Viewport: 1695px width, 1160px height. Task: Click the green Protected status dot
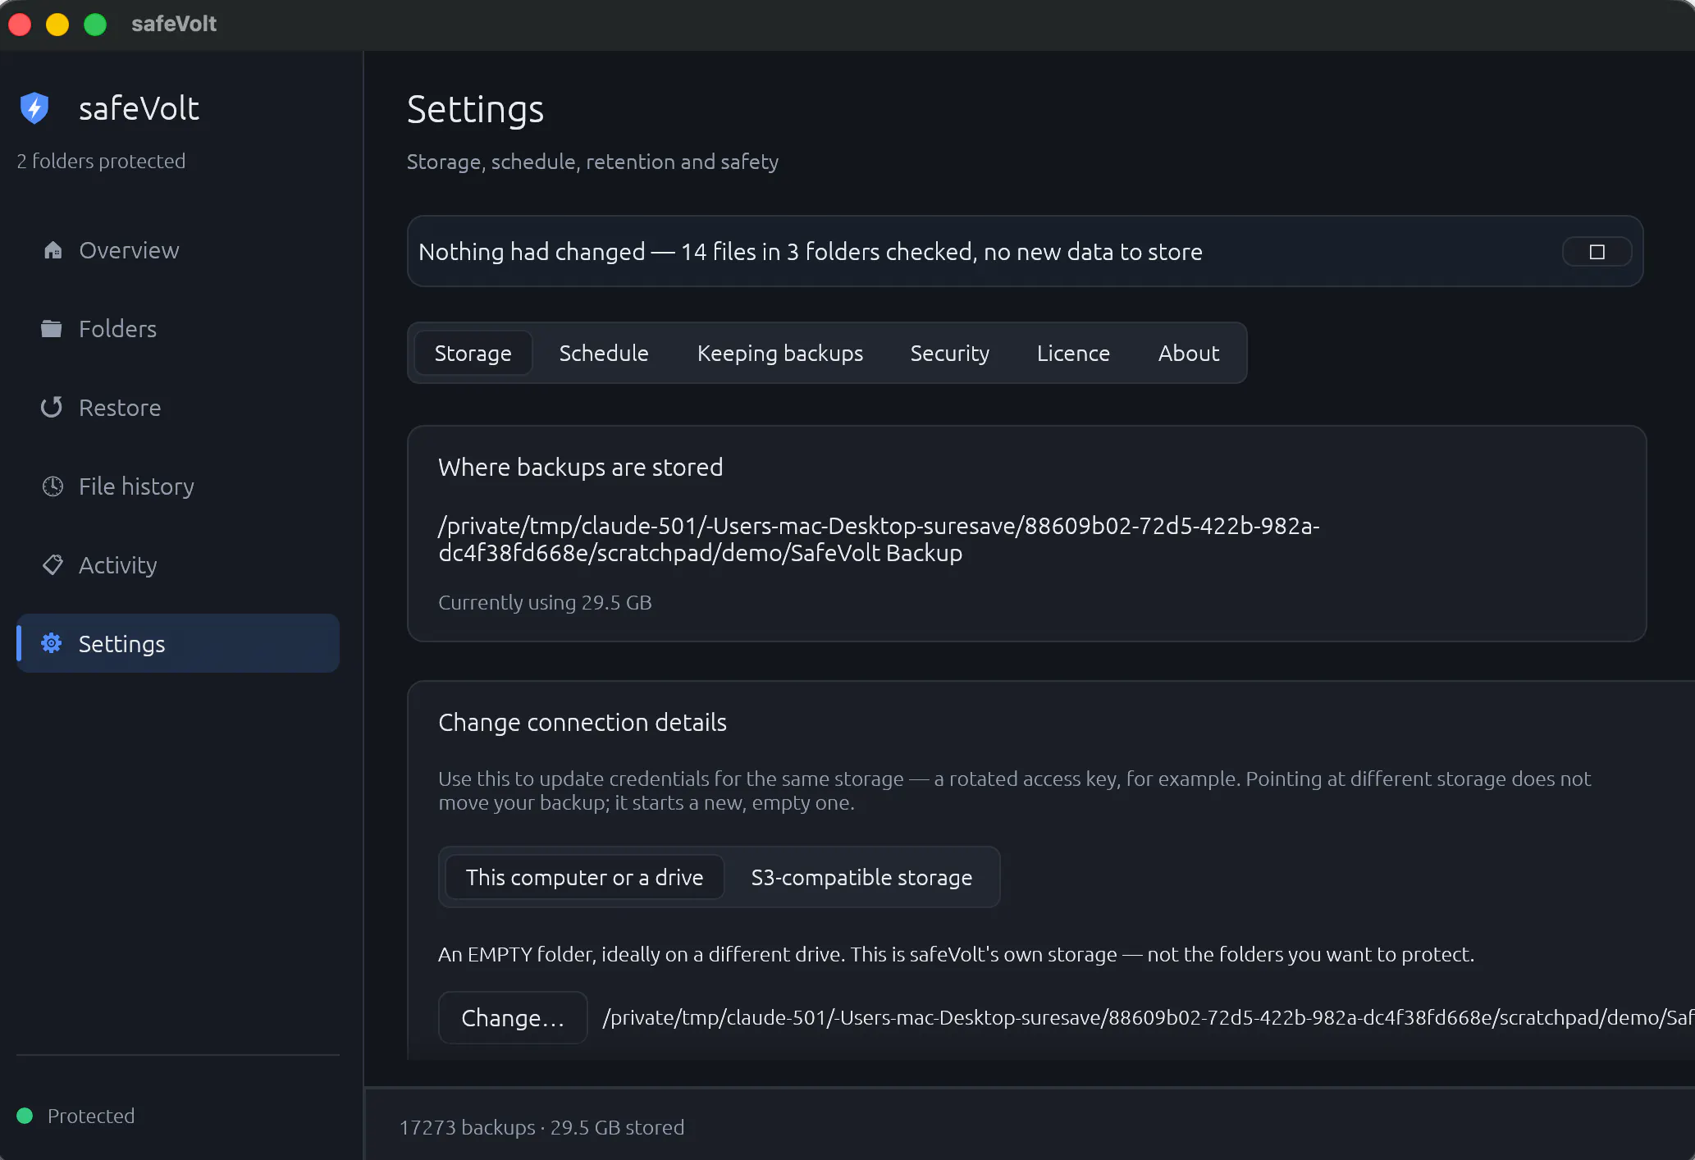click(x=25, y=1116)
